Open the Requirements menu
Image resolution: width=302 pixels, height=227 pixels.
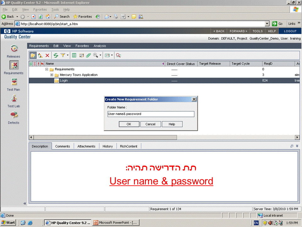[39, 46]
